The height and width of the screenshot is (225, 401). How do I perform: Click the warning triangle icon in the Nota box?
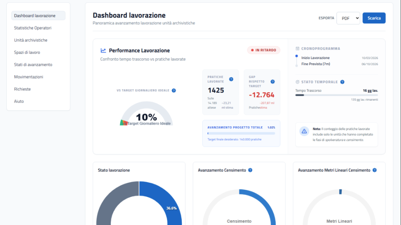pos(304,131)
